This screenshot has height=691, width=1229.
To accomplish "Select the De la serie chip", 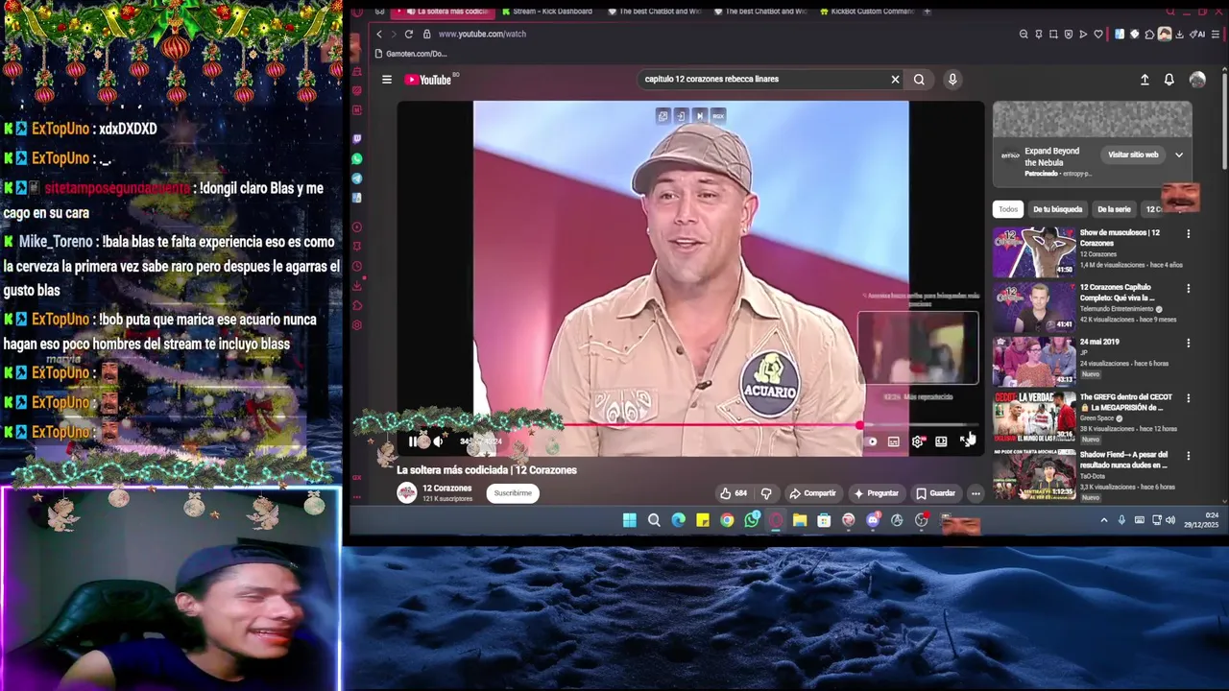I will tap(1114, 209).
